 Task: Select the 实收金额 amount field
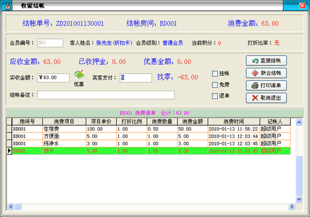click(x=54, y=78)
